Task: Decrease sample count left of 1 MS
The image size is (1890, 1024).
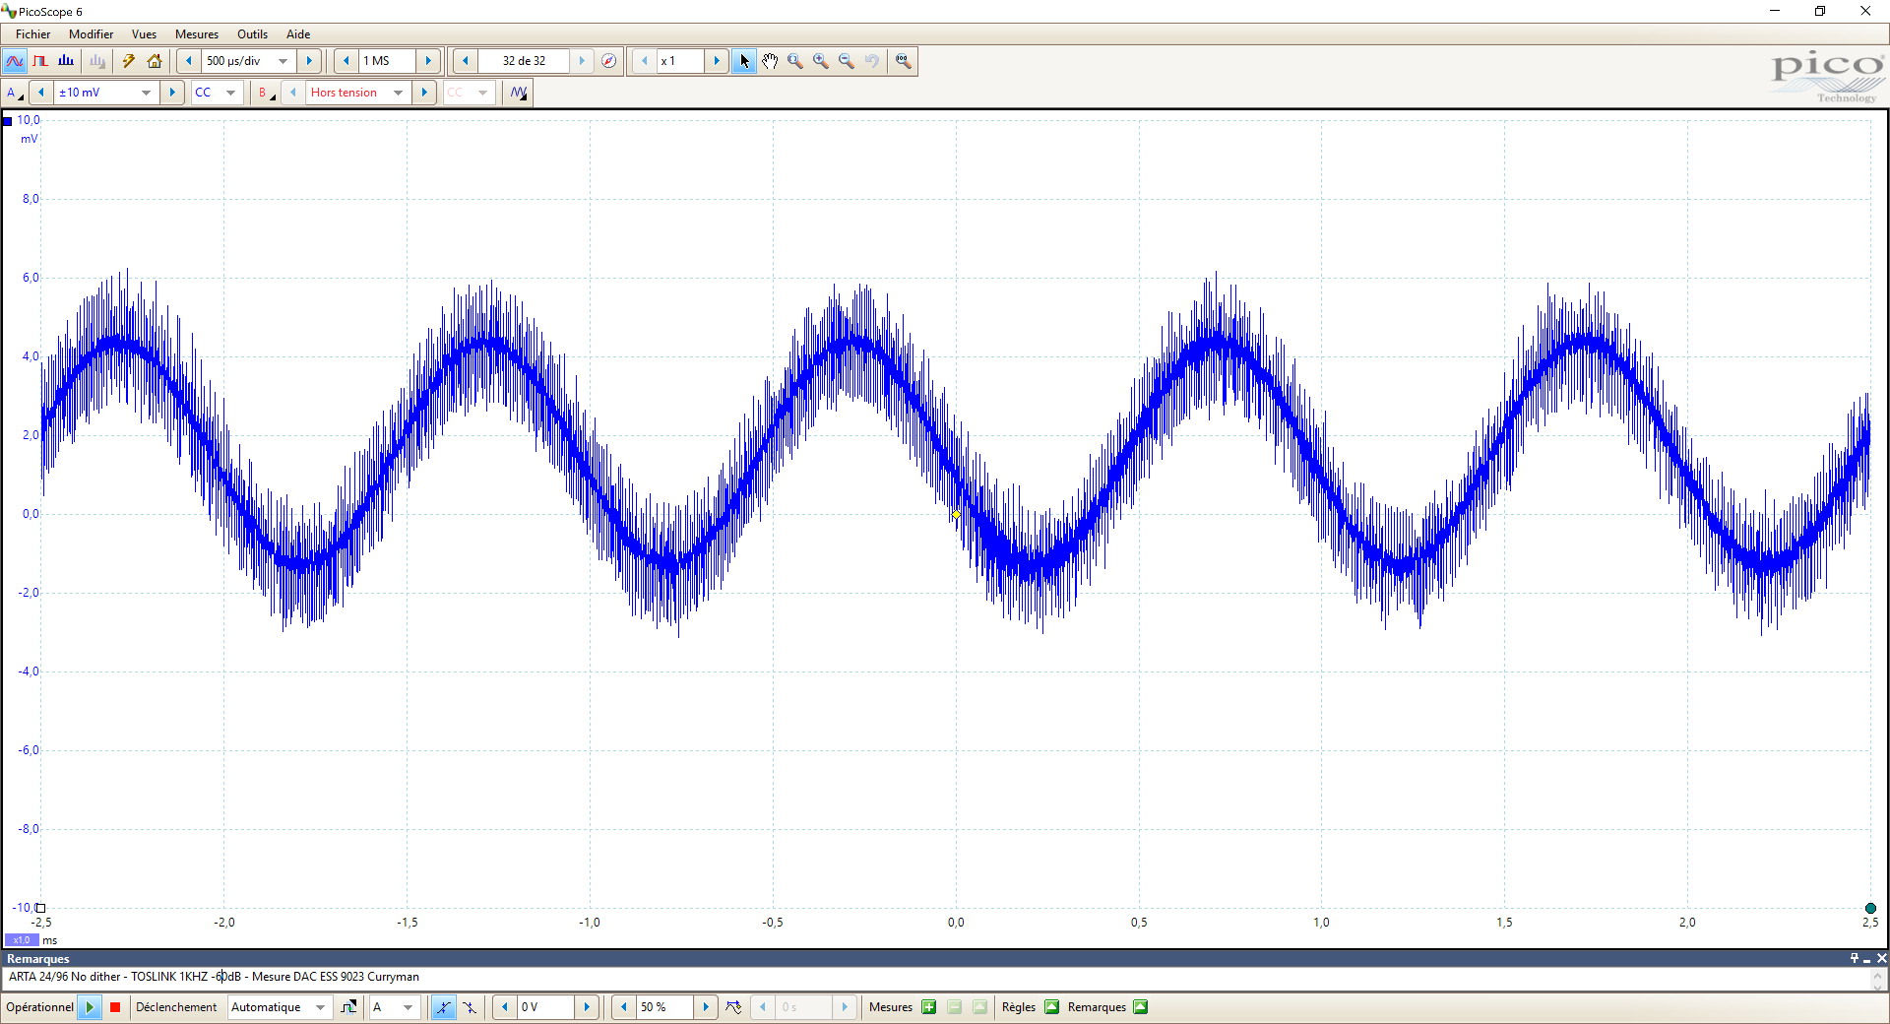Action: coord(346,61)
